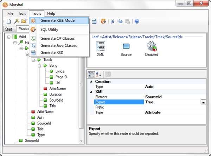This screenshot has width=211, height=156.
Task: Sort property grid alphabetically
Action: tap(98, 74)
